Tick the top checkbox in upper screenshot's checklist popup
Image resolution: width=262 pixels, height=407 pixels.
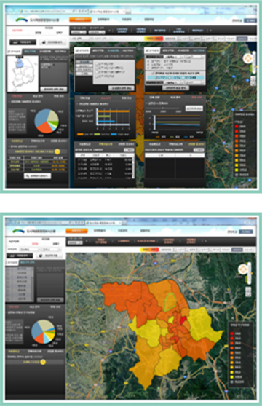tap(97, 63)
